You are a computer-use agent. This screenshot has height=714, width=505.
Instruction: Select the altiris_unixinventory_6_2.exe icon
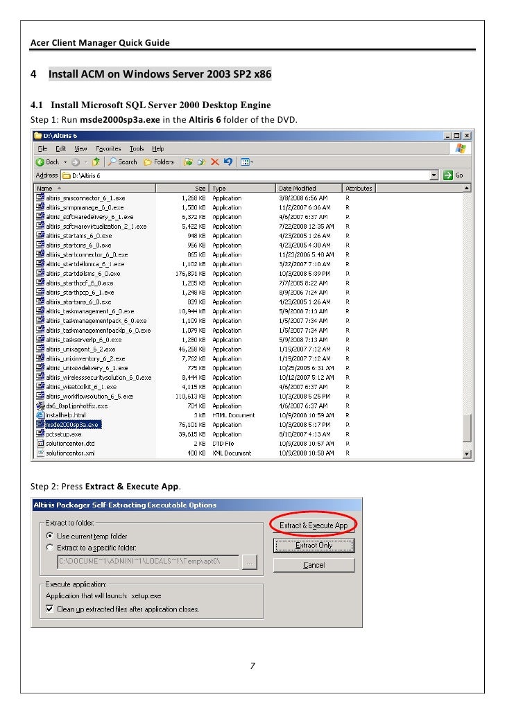(40, 358)
